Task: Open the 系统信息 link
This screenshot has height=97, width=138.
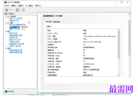Action: (x=11, y=91)
